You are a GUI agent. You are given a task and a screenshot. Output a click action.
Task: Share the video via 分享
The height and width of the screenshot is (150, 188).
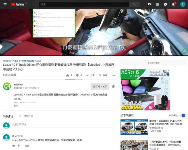[x=90, y=75]
